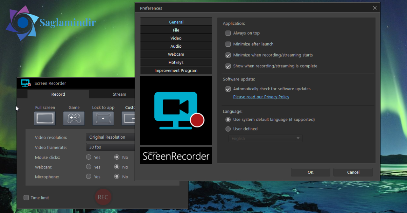407x213 pixels.
Task: Uncheck Minimize when recording/streaming starts
Action: (x=228, y=55)
